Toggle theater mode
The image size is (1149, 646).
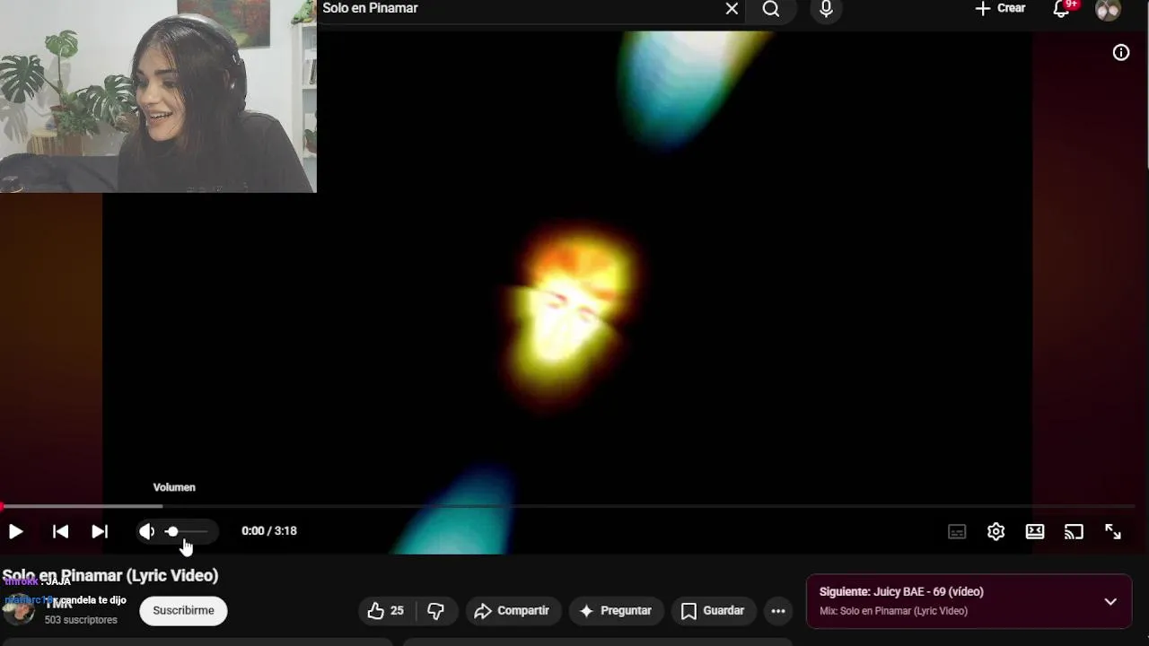1035,531
